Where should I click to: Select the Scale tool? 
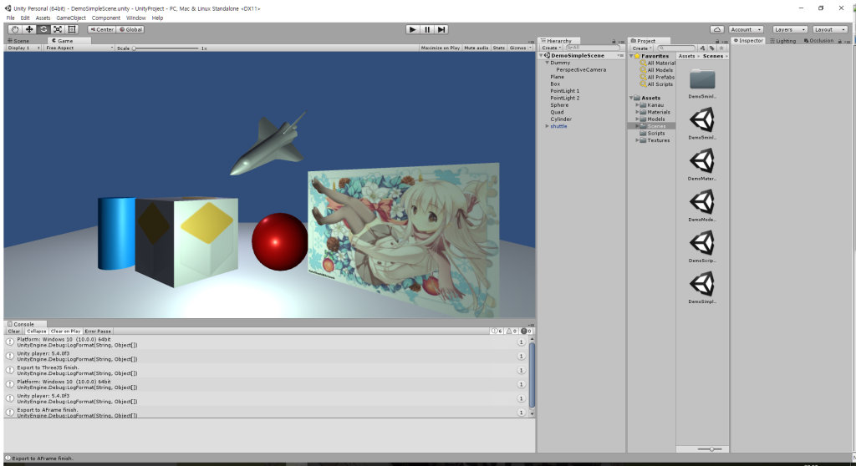coord(58,29)
